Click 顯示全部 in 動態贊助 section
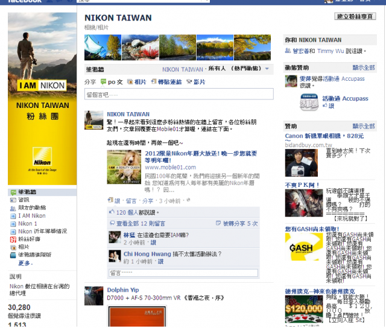This screenshot has width=386, height=328. [x=364, y=68]
